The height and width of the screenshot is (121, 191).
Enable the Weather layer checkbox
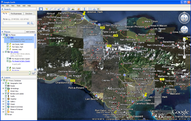6,99
